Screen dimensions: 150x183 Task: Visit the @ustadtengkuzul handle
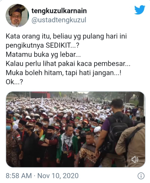tap(59, 20)
